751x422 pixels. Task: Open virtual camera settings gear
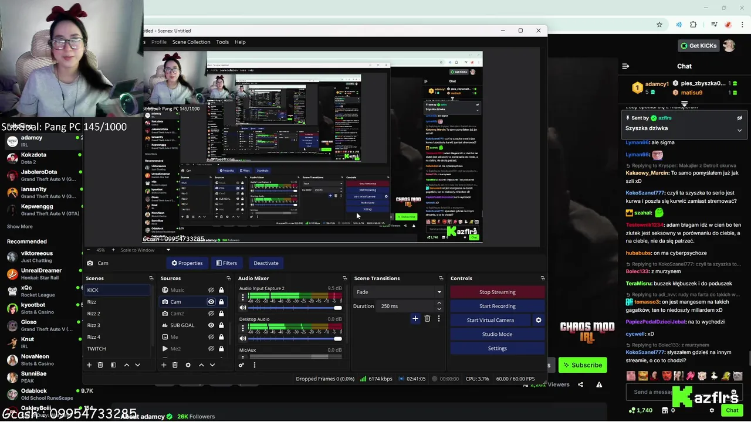(x=539, y=320)
